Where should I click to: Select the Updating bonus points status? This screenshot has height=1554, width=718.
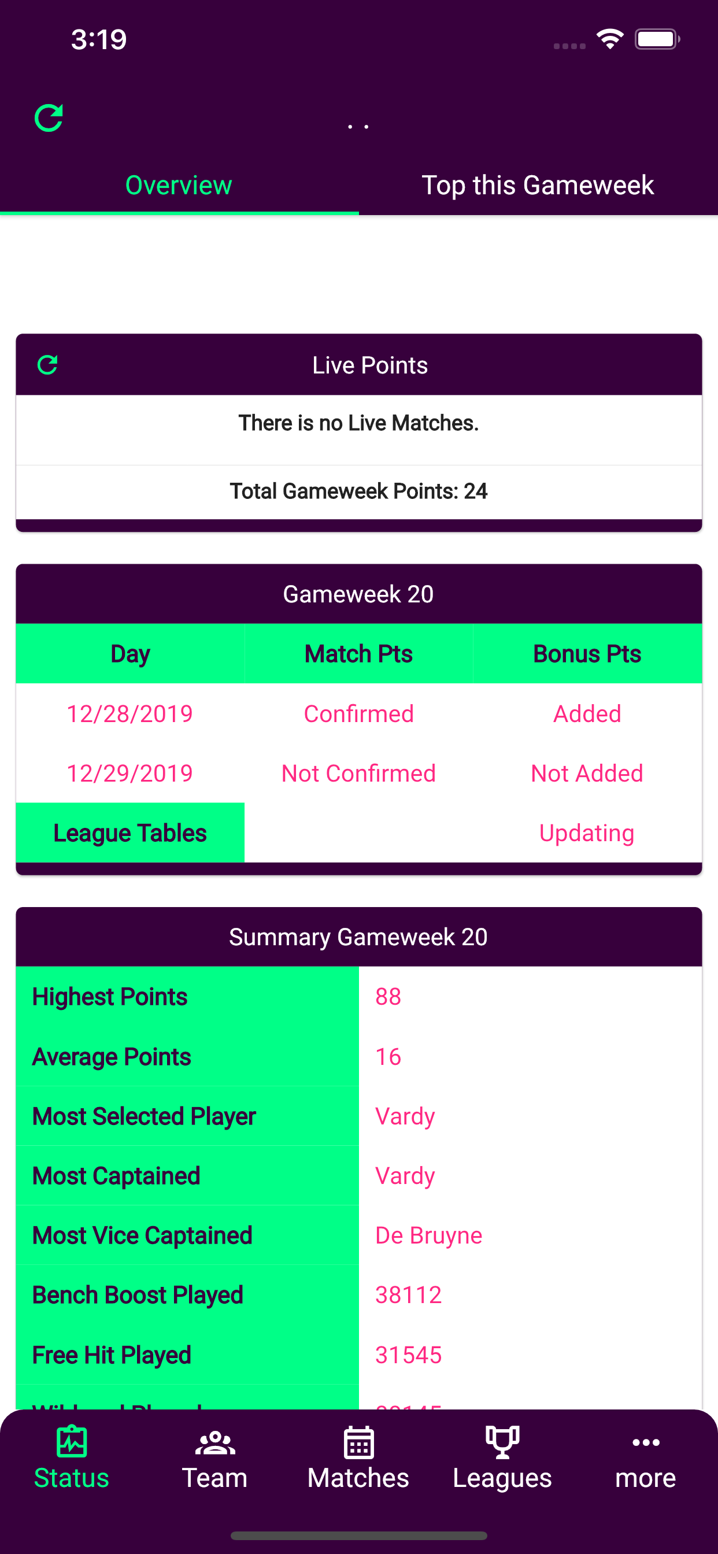pos(586,832)
